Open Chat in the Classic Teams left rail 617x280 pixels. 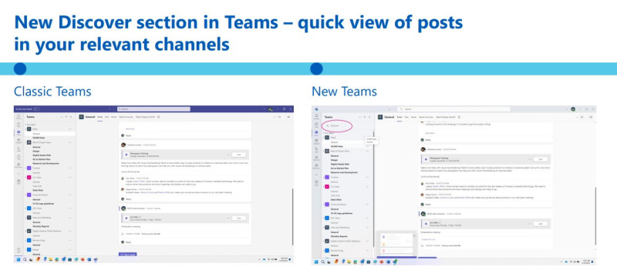click(x=19, y=125)
